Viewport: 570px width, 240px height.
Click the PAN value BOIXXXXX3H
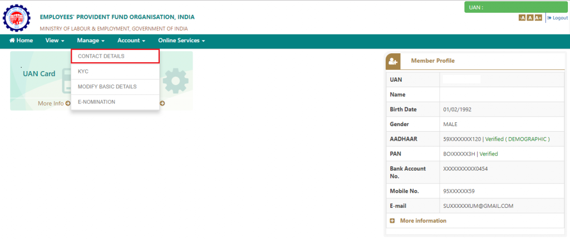tap(459, 154)
